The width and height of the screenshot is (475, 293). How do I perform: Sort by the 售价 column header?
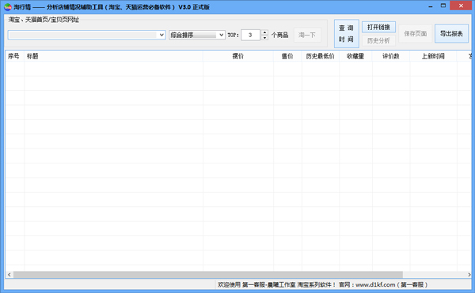pos(287,56)
